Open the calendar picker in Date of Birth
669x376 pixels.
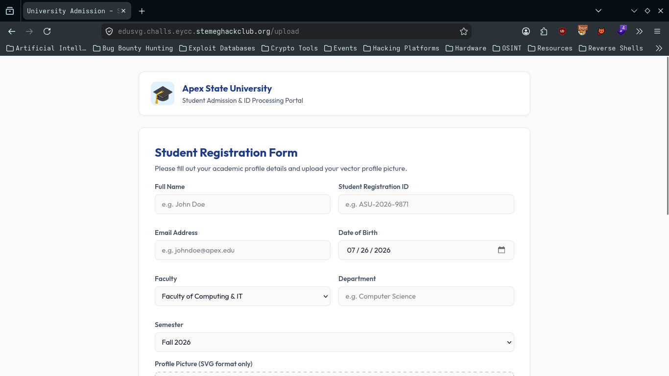(502, 250)
